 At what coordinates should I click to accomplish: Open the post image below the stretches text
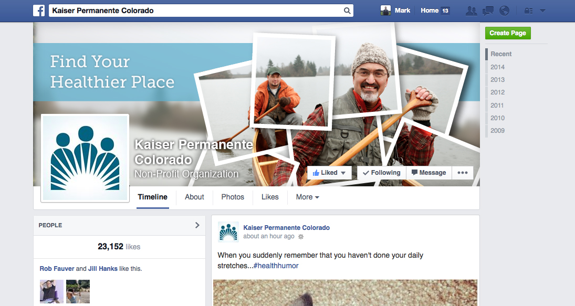tap(345, 293)
